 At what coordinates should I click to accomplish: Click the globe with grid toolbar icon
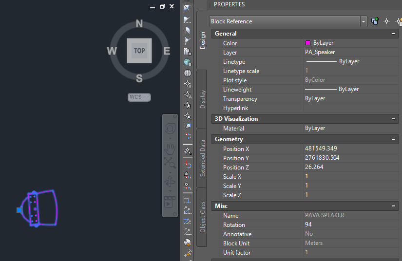188,62
